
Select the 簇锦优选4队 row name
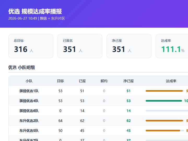click(29, 101)
